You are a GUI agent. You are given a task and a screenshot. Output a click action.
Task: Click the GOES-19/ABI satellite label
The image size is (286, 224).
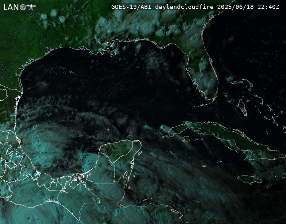coord(131,7)
